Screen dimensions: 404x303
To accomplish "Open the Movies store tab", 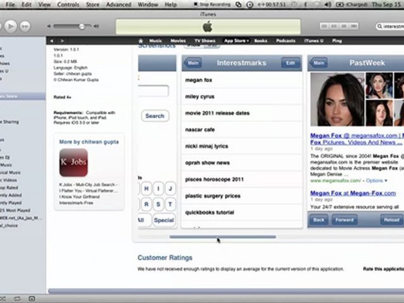I will [178, 41].
